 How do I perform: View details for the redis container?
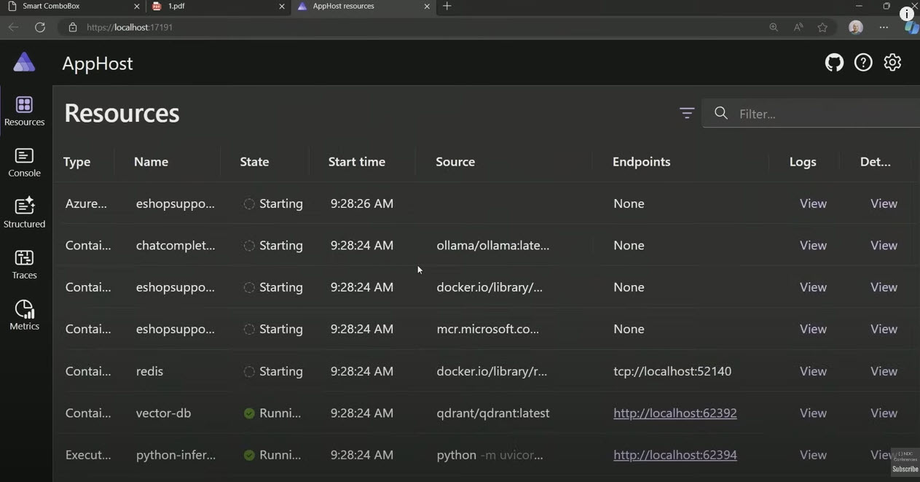pos(884,371)
